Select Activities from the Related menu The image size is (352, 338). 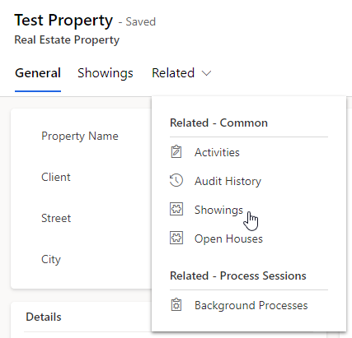coord(217,152)
